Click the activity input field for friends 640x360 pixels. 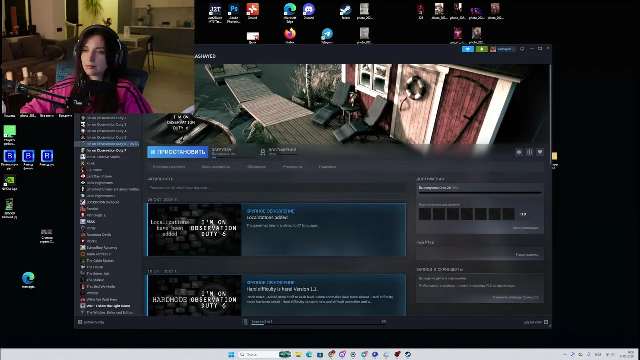click(276, 188)
